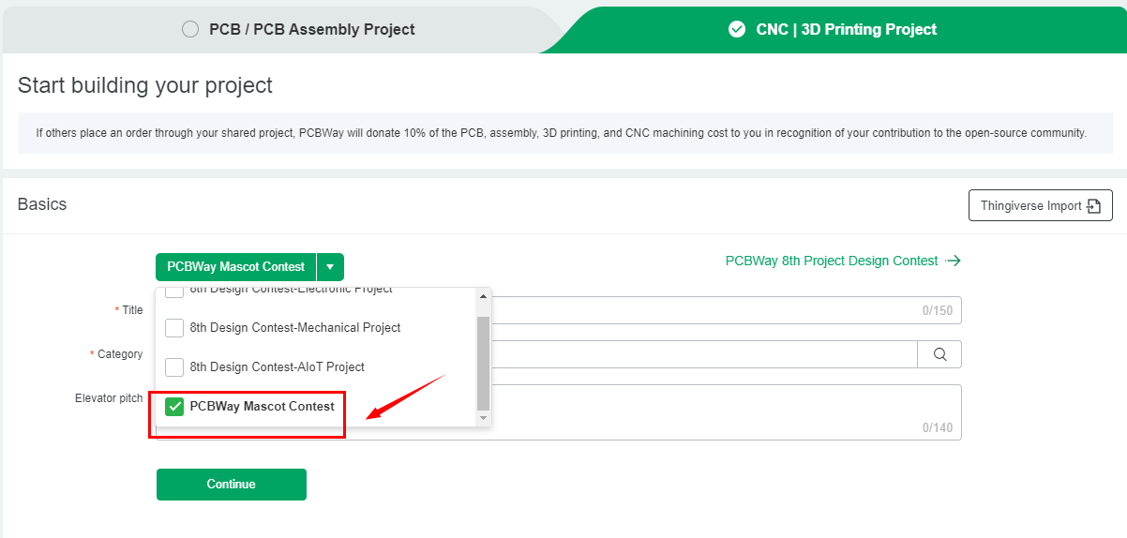Open PCBWay 8th Project Design Contest link

[x=831, y=261]
